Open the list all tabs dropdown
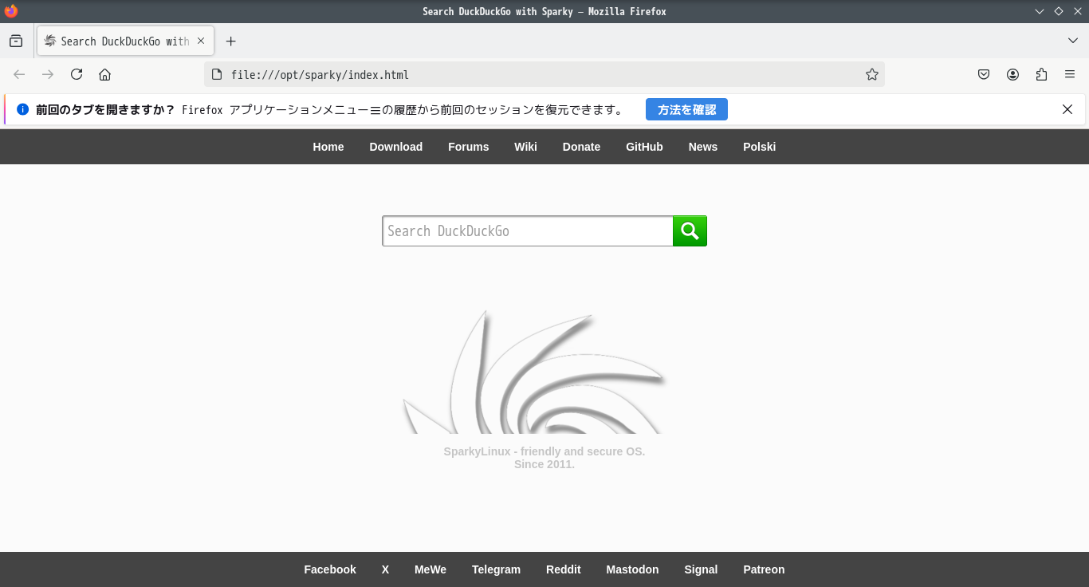This screenshot has height=587, width=1089. pyautogui.click(x=1072, y=41)
